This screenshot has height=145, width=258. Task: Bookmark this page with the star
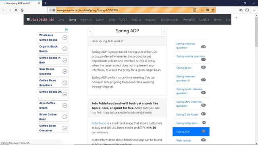[213, 10]
